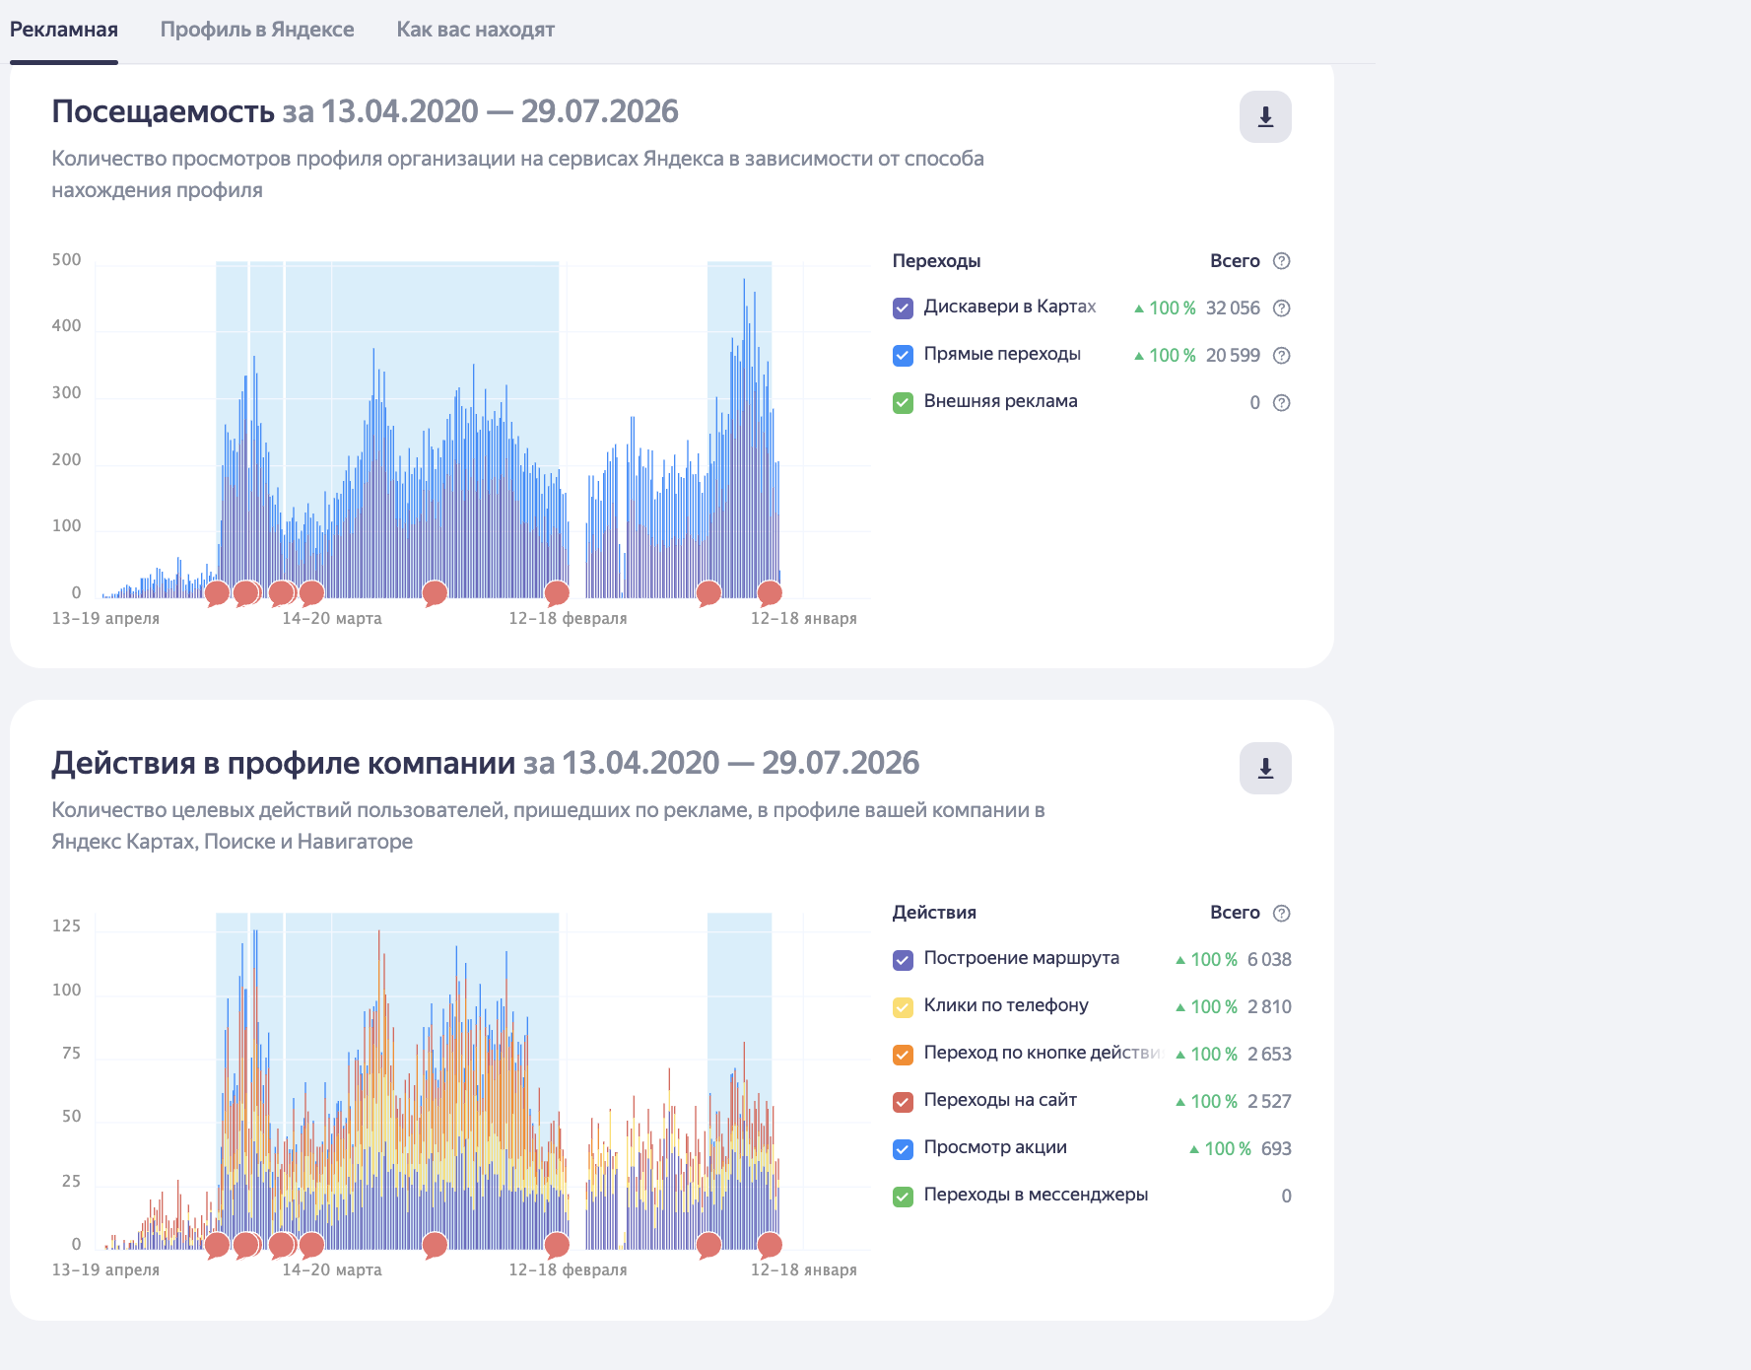
Task: Click the Клики по телефону total 2 810
Action: pyautogui.click(x=1269, y=1007)
